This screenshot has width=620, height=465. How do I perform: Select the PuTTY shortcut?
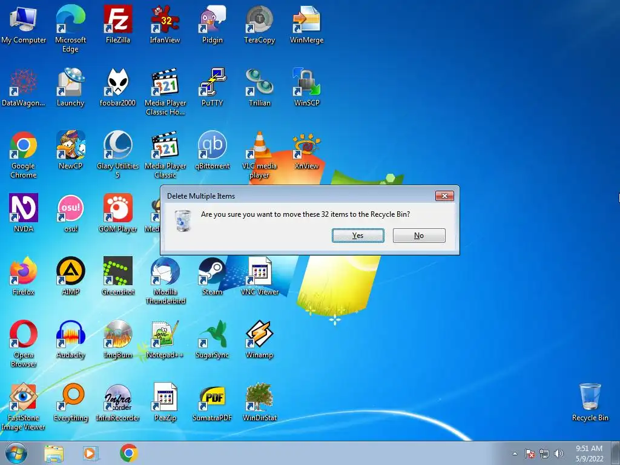point(213,87)
